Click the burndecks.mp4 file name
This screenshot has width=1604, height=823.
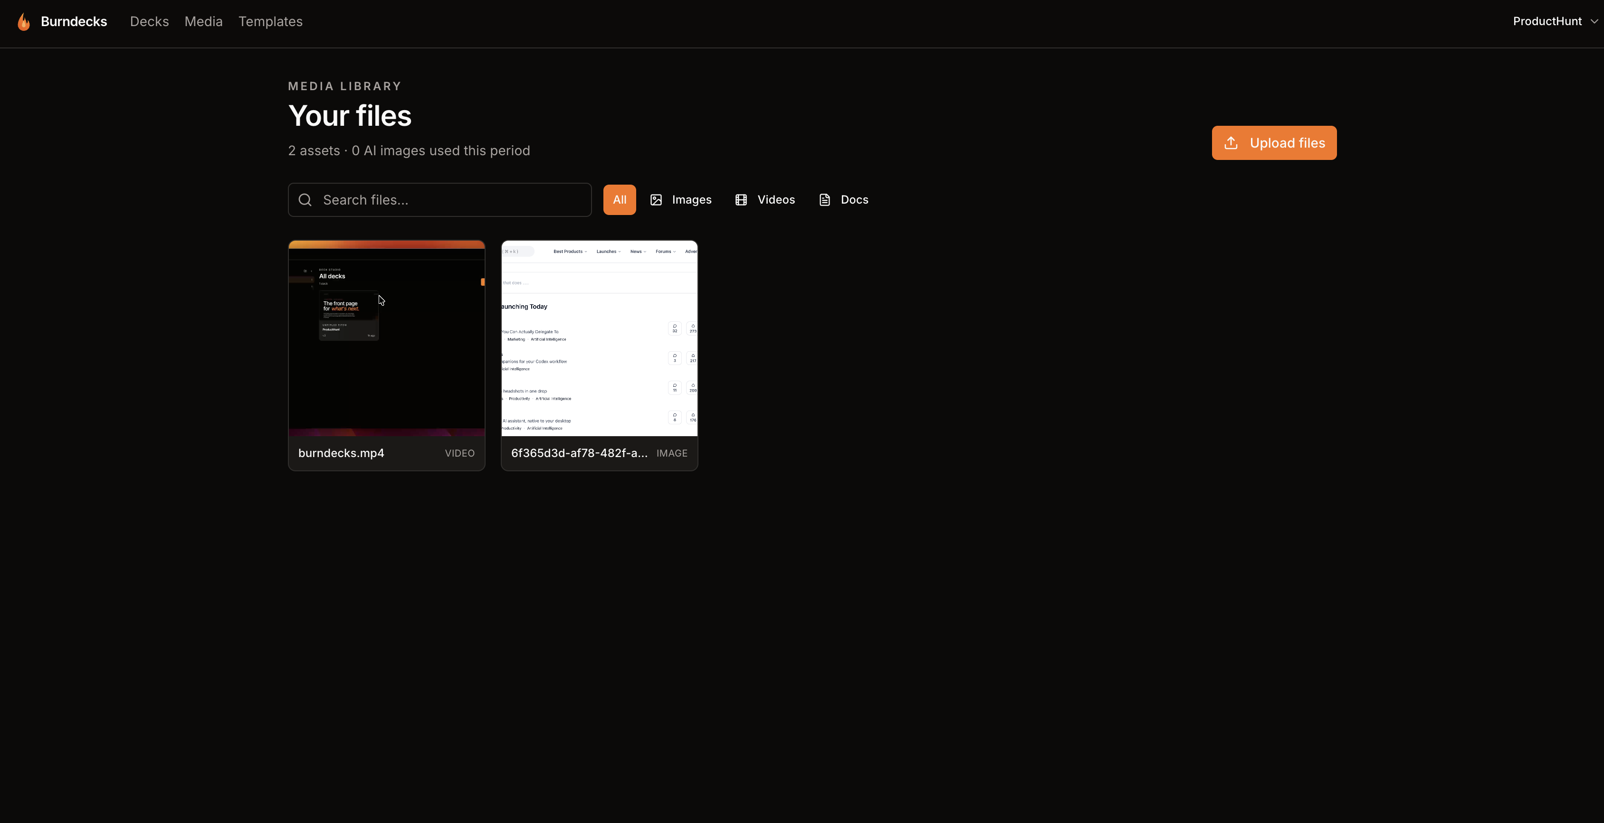point(341,453)
